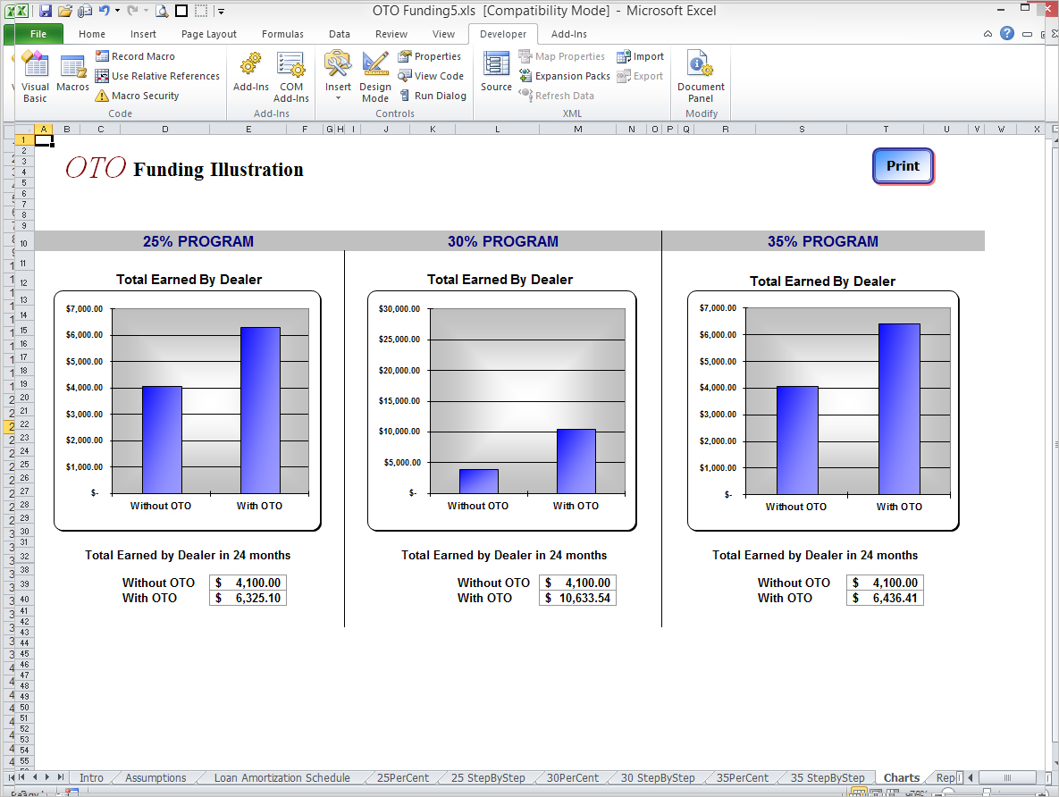1059x797 pixels.
Task: Click the black-bordered square icon in Quick Access Toolbar
Action: tap(181, 11)
